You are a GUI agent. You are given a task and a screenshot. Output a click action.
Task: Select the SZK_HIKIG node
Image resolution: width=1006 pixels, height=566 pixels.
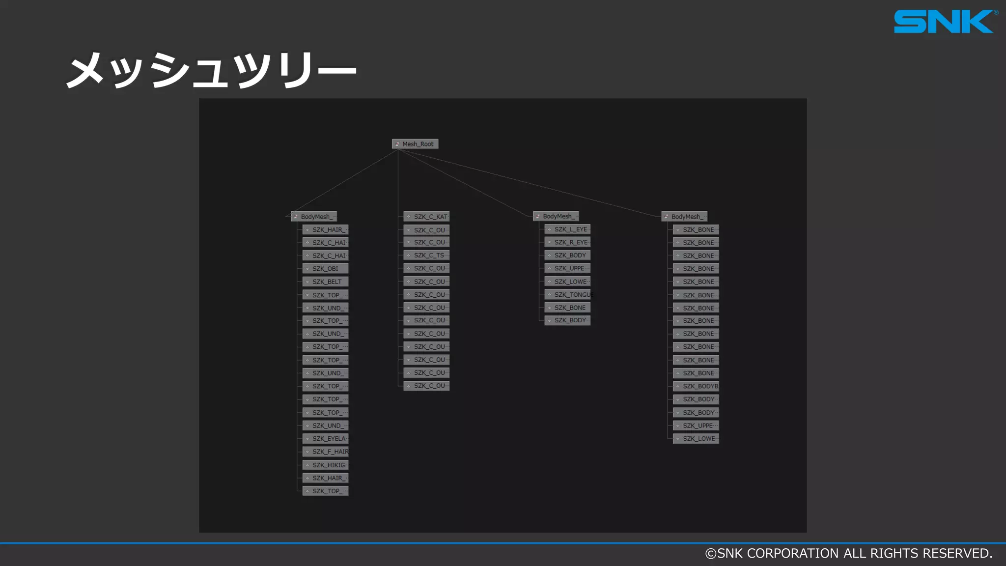coord(329,465)
